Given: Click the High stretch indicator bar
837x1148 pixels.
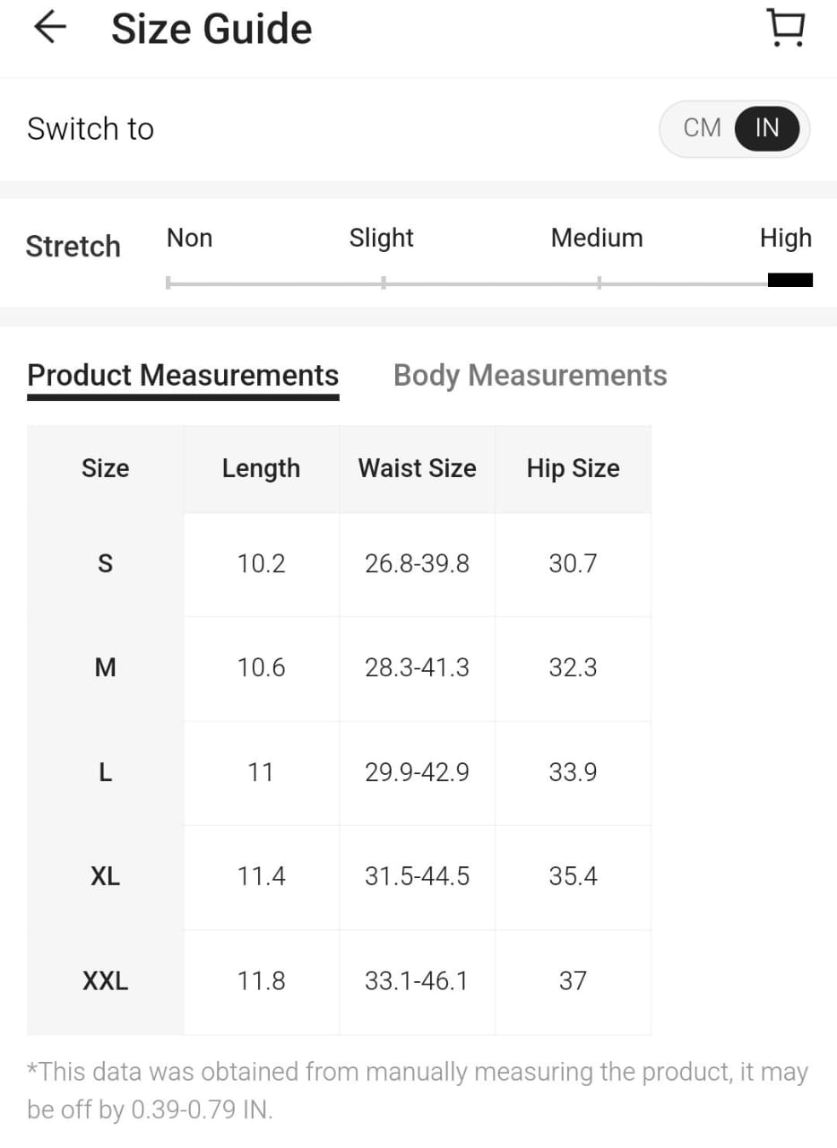Looking at the screenshot, I should [790, 281].
